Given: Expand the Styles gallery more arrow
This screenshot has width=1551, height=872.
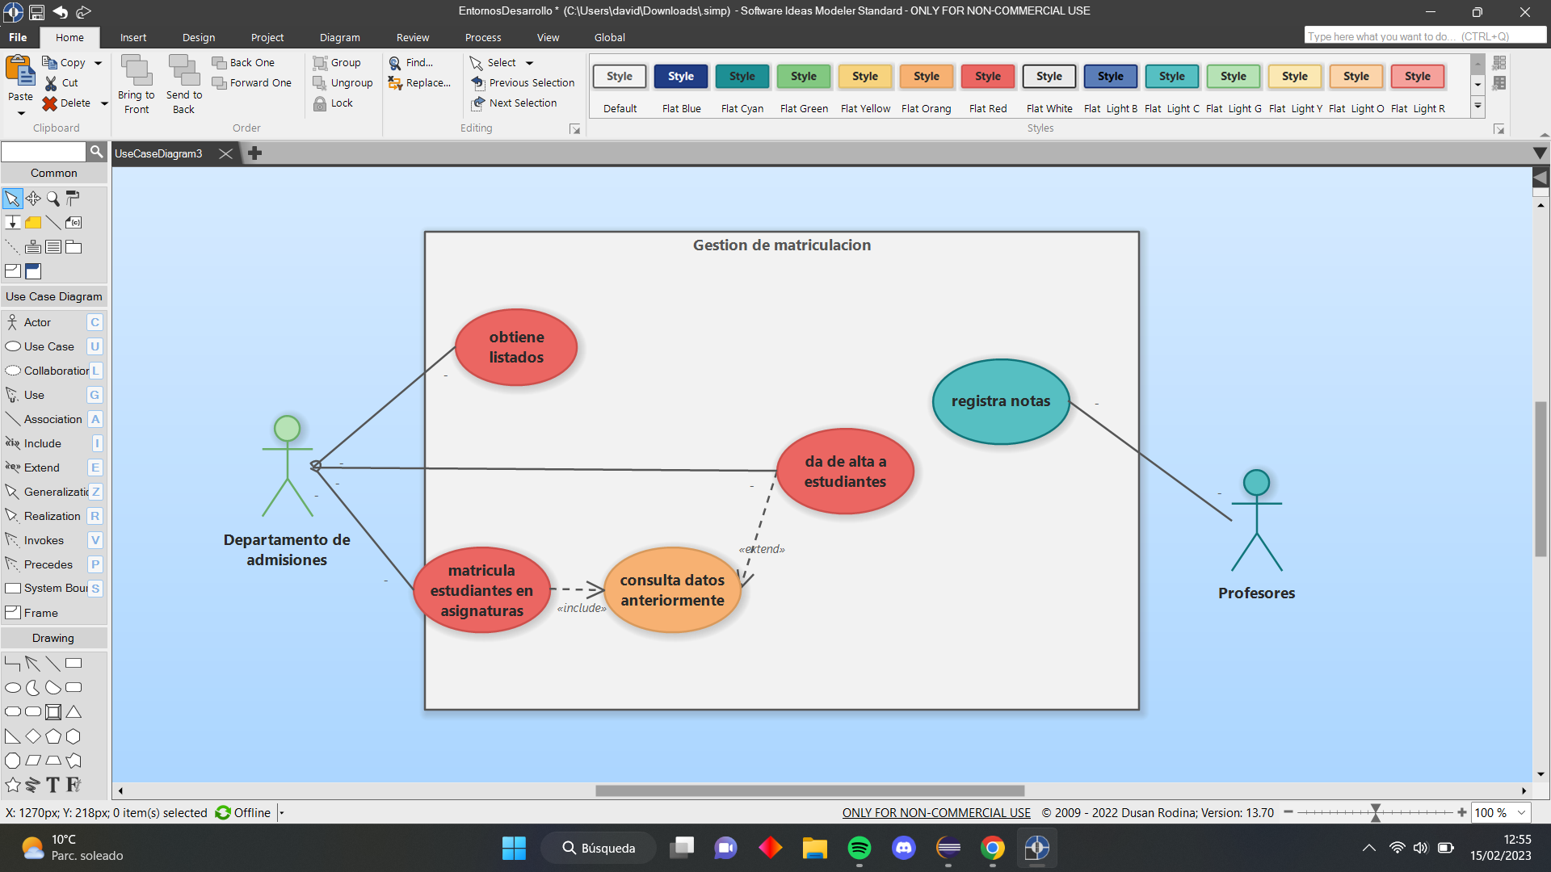Looking at the screenshot, I should (1477, 106).
